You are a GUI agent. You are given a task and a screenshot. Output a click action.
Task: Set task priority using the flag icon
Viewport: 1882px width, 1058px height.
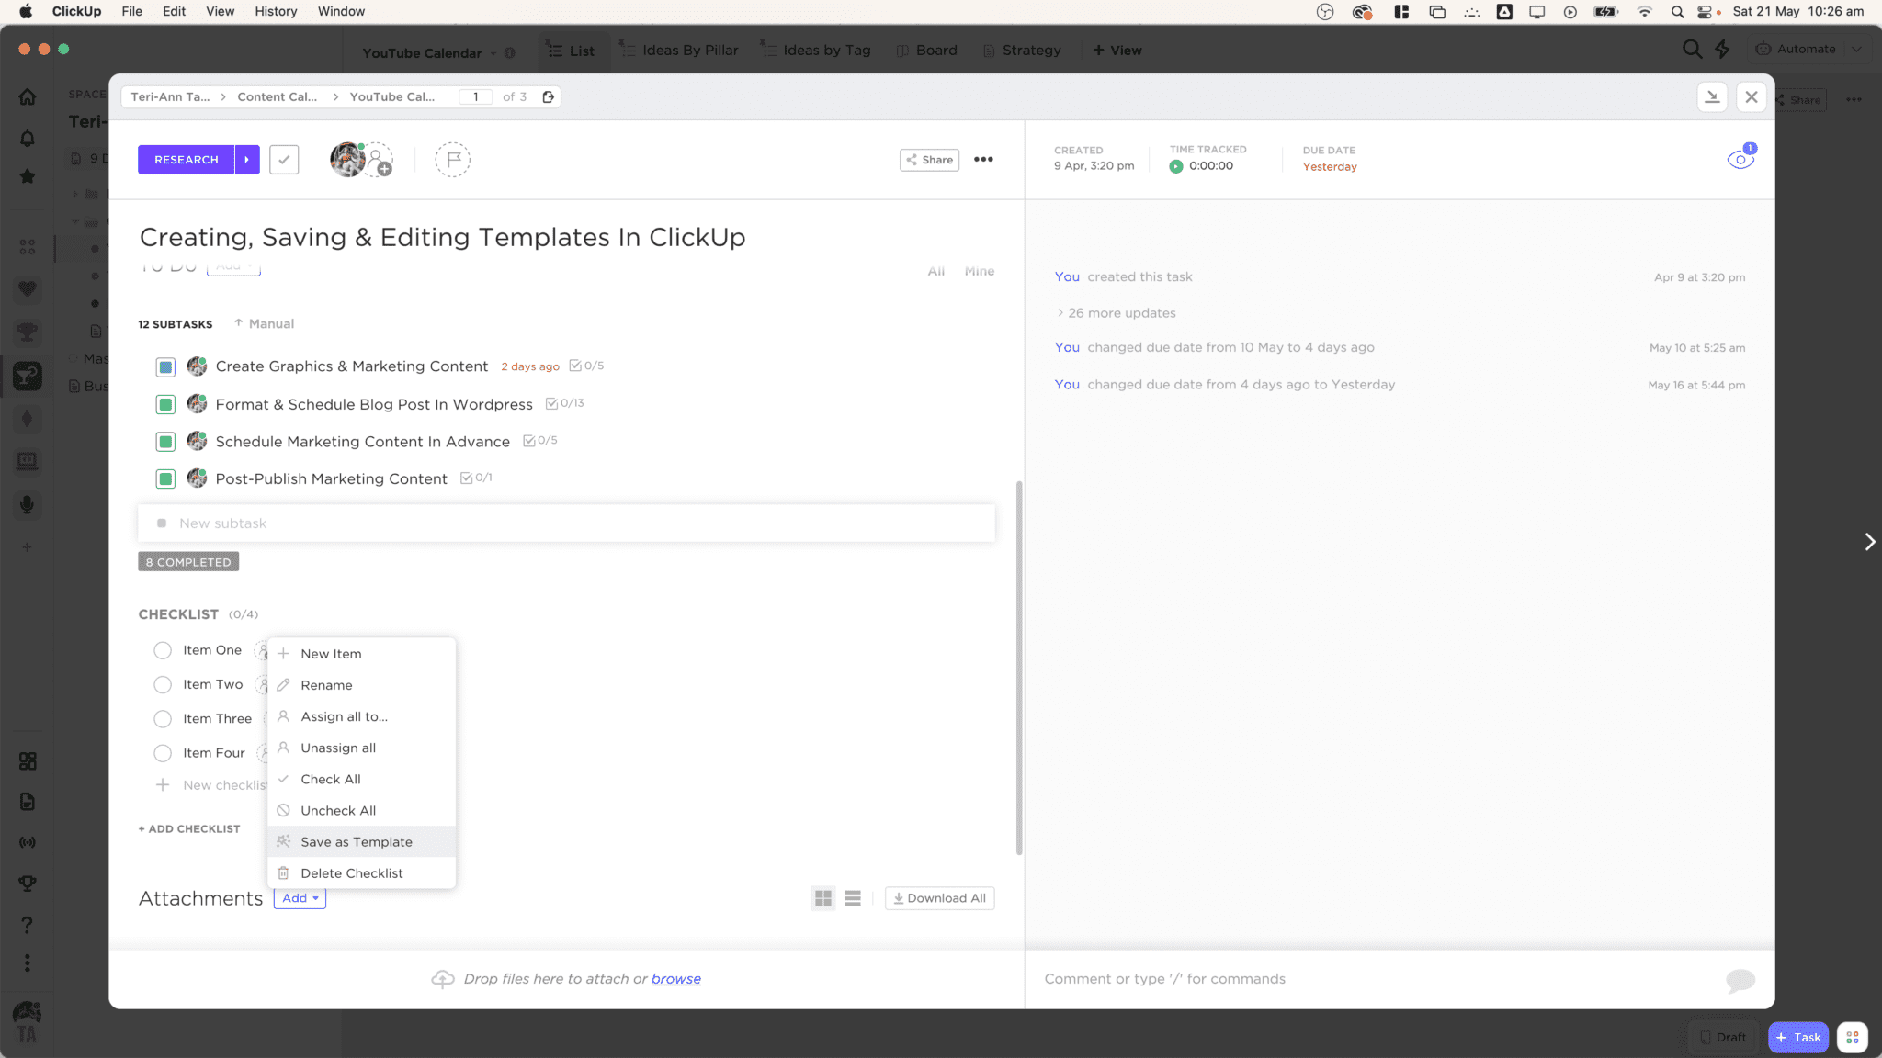pos(451,159)
